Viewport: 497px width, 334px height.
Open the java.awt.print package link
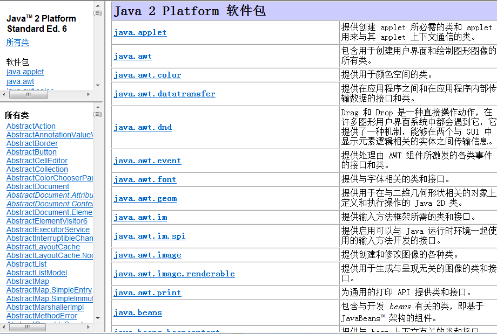tap(147, 293)
